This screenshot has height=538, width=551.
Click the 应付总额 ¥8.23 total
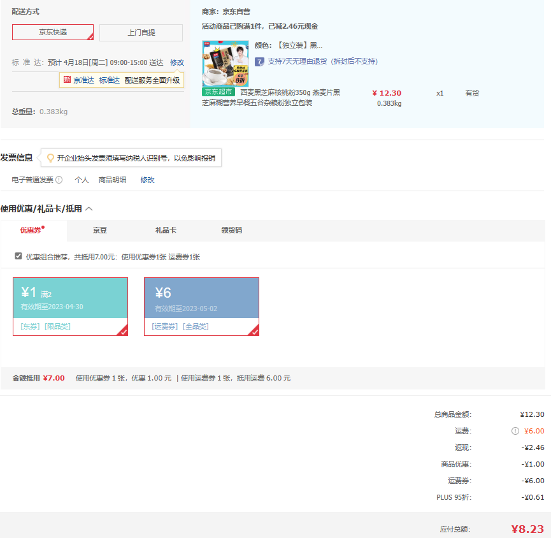pos(527,529)
